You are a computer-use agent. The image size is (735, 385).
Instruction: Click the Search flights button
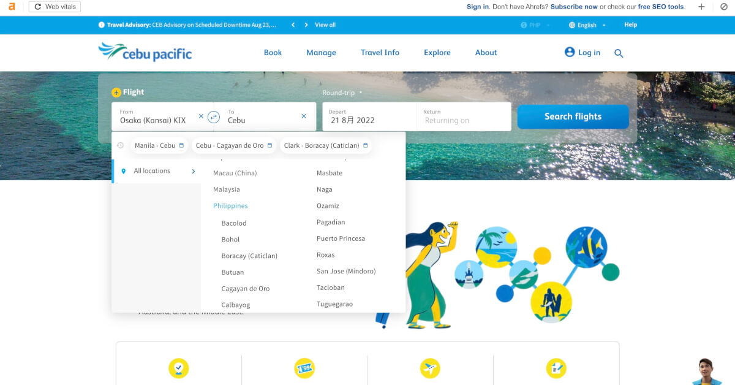[x=573, y=116]
